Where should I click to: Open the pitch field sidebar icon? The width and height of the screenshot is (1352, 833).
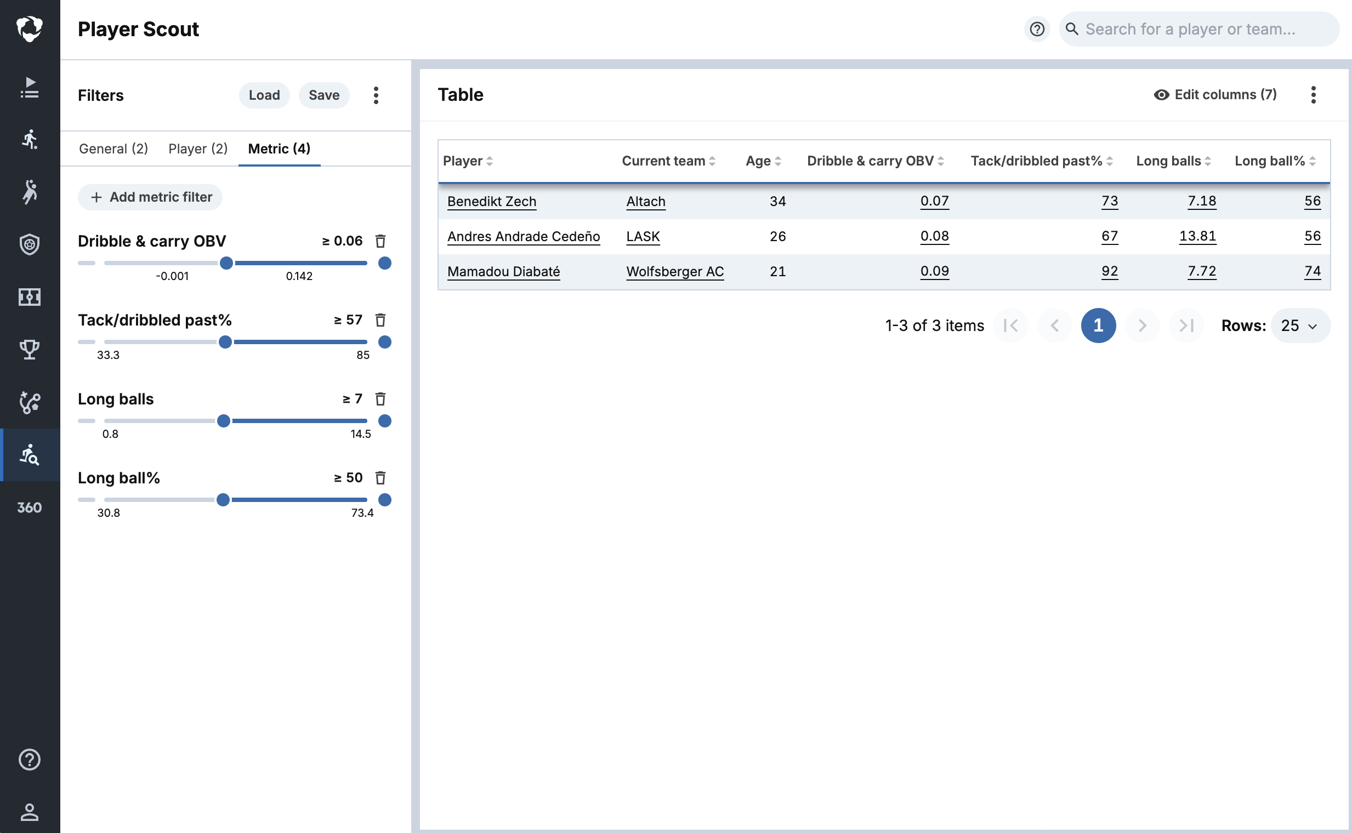(x=30, y=297)
